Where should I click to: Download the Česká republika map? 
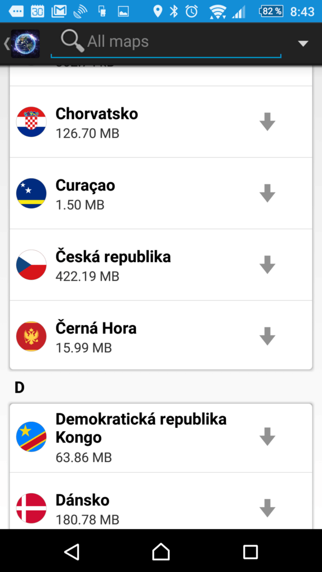(267, 265)
